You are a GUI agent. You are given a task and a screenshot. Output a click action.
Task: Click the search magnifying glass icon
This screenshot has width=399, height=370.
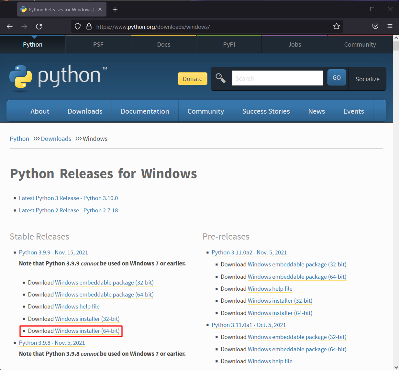[x=220, y=78]
